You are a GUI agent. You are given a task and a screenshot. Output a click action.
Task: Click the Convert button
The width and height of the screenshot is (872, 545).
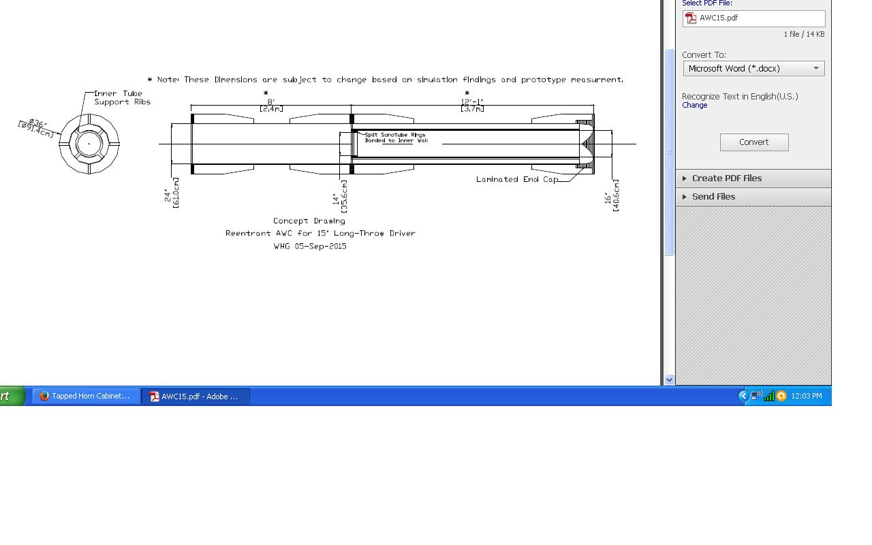(x=754, y=142)
